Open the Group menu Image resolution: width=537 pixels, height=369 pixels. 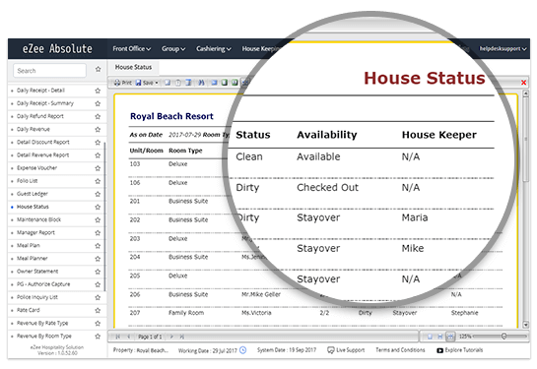coord(173,49)
